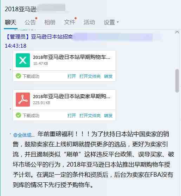Click the green Excel file icon
The height and width of the screenshot is (196, 181).
(23, 60)
